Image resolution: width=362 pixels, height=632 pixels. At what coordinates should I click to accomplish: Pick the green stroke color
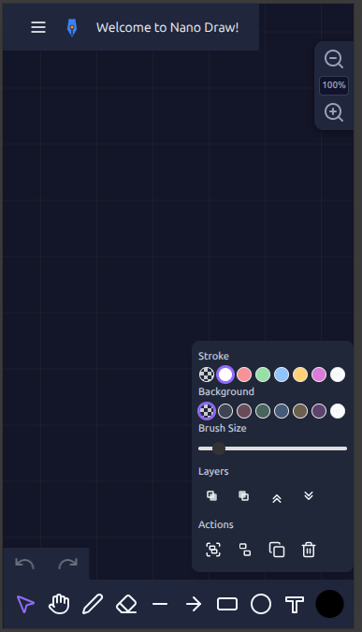click(x=263, y=375)
